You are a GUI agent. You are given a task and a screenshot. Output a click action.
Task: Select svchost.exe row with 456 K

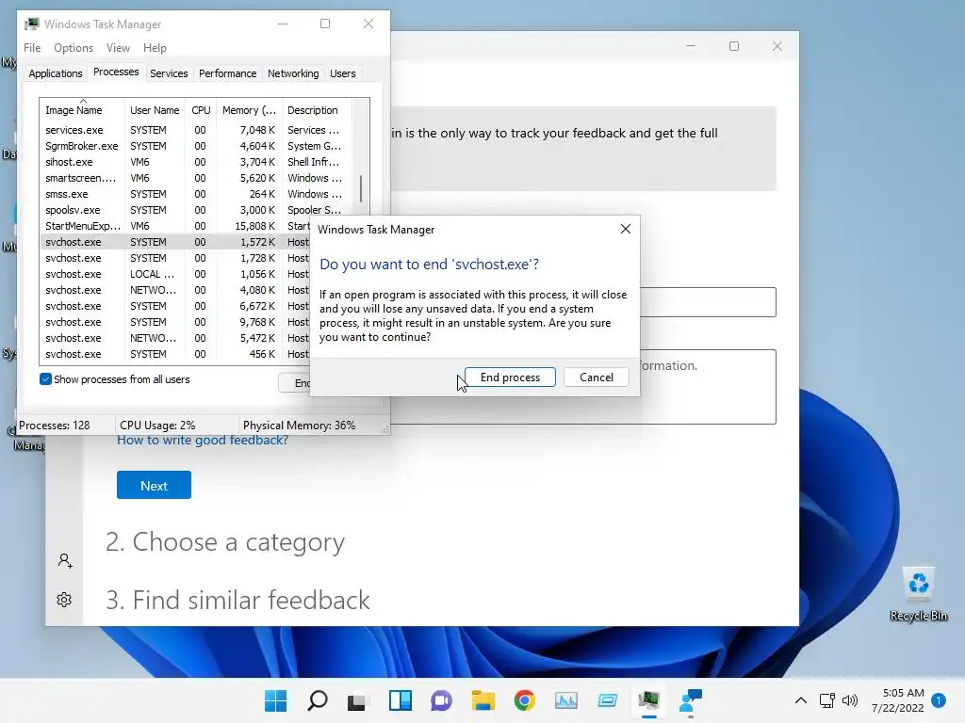tap(175, 354)
